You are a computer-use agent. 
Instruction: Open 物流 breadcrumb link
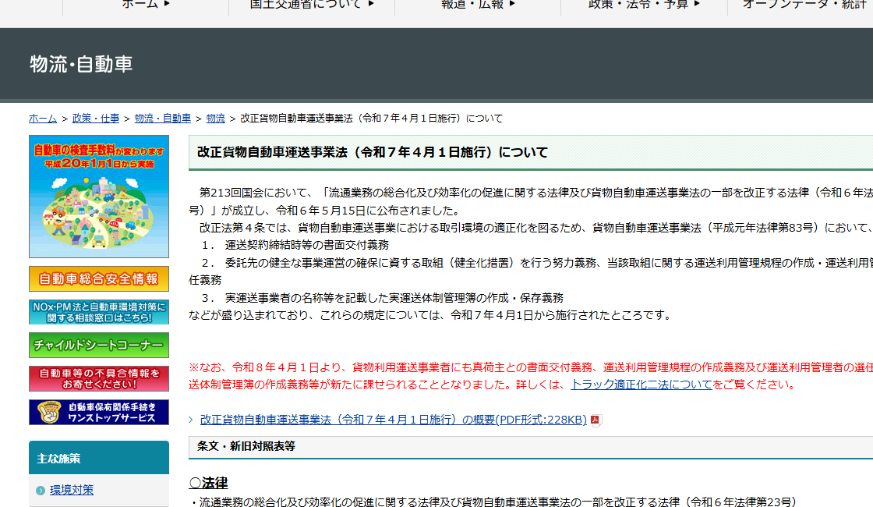tap(215, 118)
